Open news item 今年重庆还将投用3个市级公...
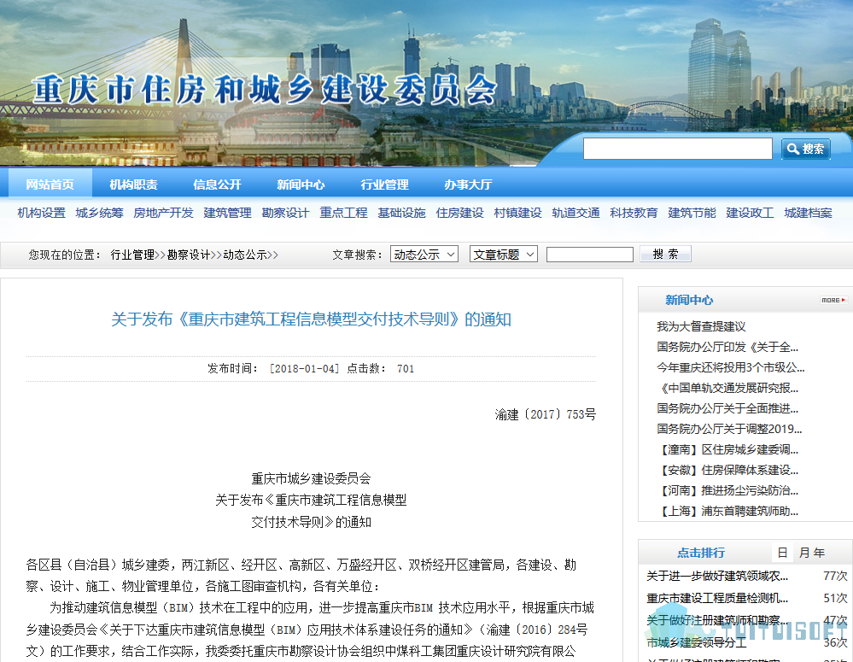The width and height of the screenshot is (853, 662). point(731,367)
